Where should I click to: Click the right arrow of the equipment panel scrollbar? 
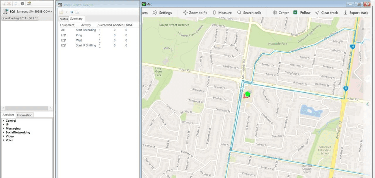coord(51,109)
